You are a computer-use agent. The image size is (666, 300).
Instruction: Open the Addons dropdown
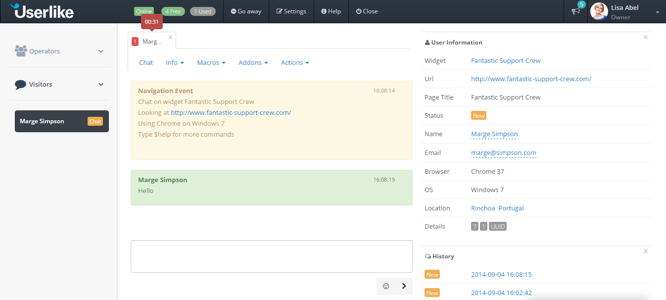[253, 62]
